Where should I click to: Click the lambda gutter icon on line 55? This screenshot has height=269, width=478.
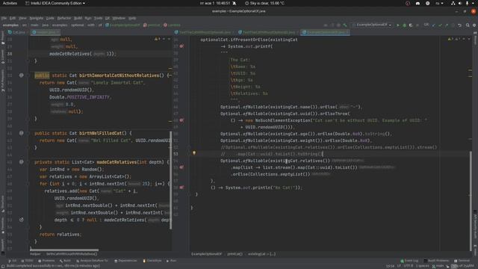pyautogui.click(x=181, y=167)
